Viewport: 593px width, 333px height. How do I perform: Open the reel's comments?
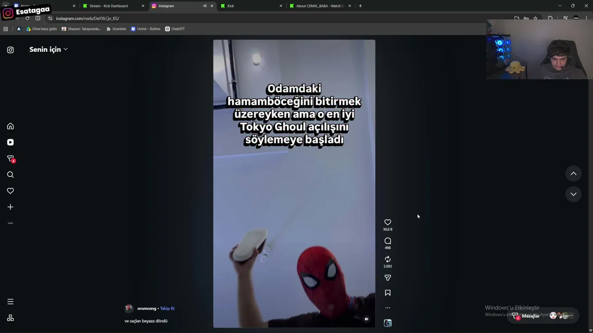click(x=388, y=241)
